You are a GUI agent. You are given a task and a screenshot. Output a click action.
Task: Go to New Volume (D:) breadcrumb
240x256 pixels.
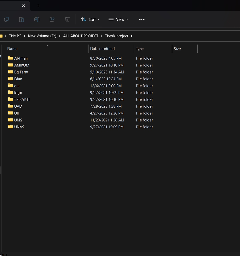coord(42,36)
